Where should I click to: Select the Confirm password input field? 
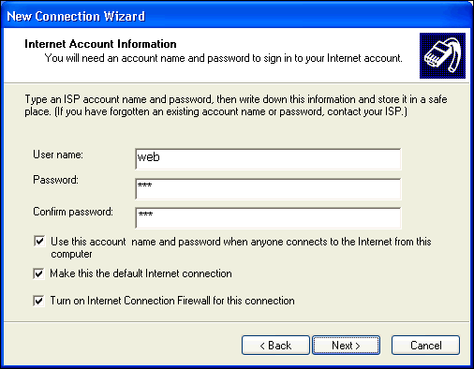(x=268, y=218)
